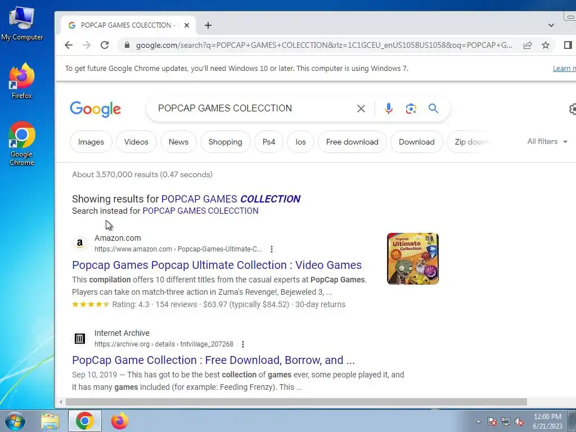The height and width of the screenshot is (432, 576).
Task: Open PopCap Game Collection archive.org result
Action: 213,360
